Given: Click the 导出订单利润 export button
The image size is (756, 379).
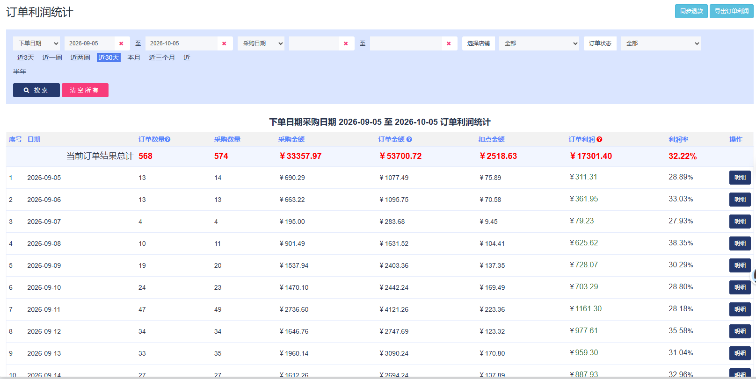Looking at the screenshot, I should pyautogui.click(x=732, y=11).
